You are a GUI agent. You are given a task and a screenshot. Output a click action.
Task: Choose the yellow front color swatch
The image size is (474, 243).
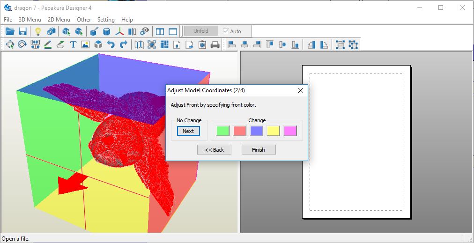pyautogui.click(x=273, y=131)
